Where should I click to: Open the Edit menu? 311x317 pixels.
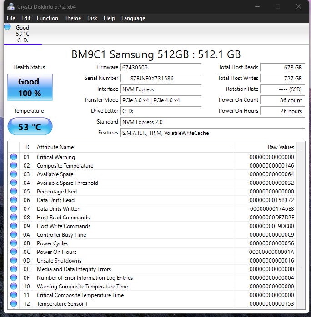click(x=26, y=18)
